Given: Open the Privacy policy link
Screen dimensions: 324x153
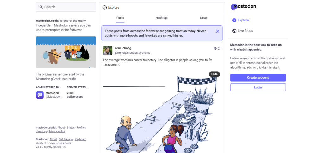Looking at the screenshot, I should pyautogui.click(x=57, y=131).
